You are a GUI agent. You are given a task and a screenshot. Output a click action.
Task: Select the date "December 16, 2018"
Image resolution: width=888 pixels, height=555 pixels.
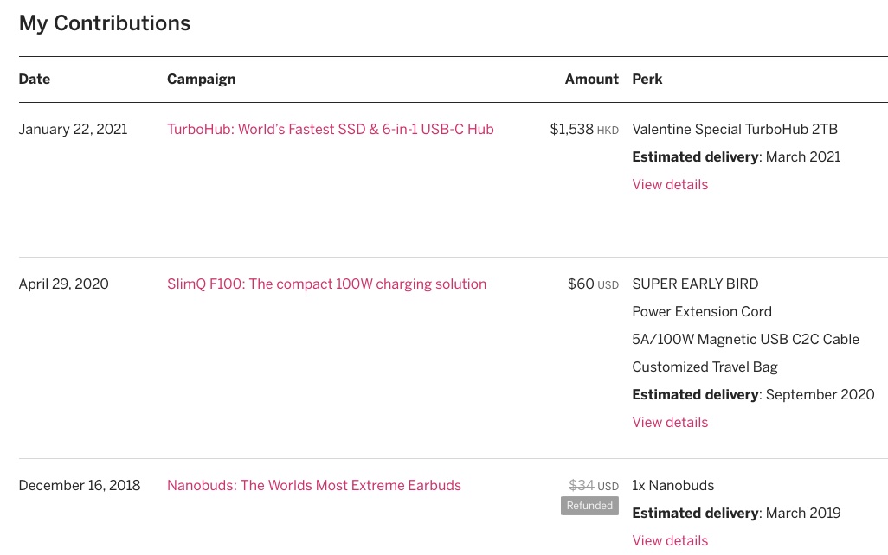click(80, 486)
